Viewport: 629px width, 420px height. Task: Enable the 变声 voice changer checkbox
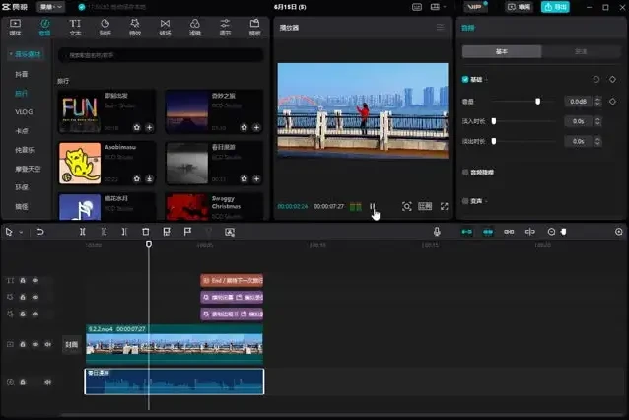466,200
